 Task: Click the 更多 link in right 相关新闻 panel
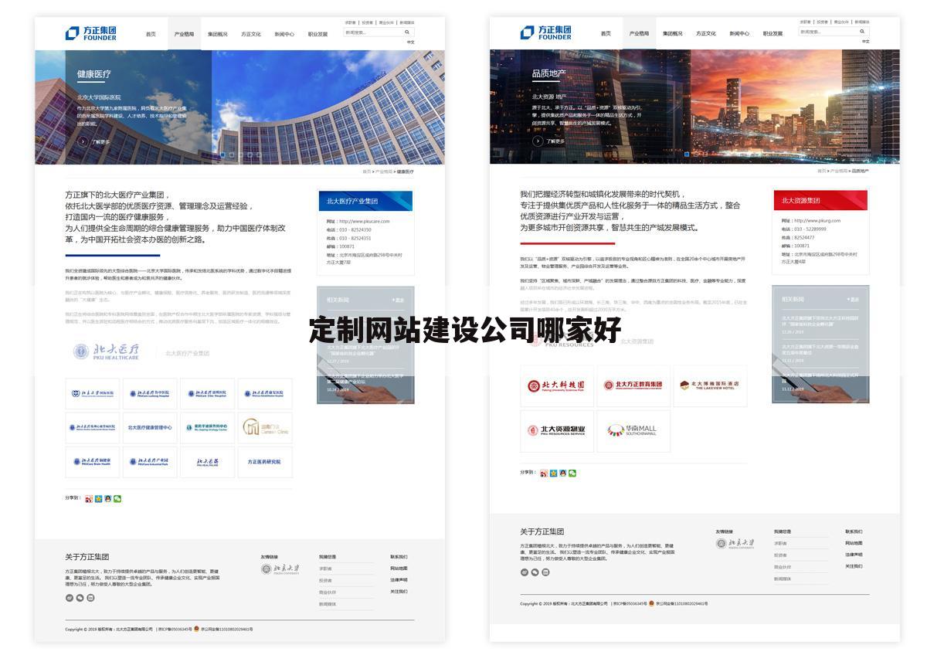[x=854, y=299]
